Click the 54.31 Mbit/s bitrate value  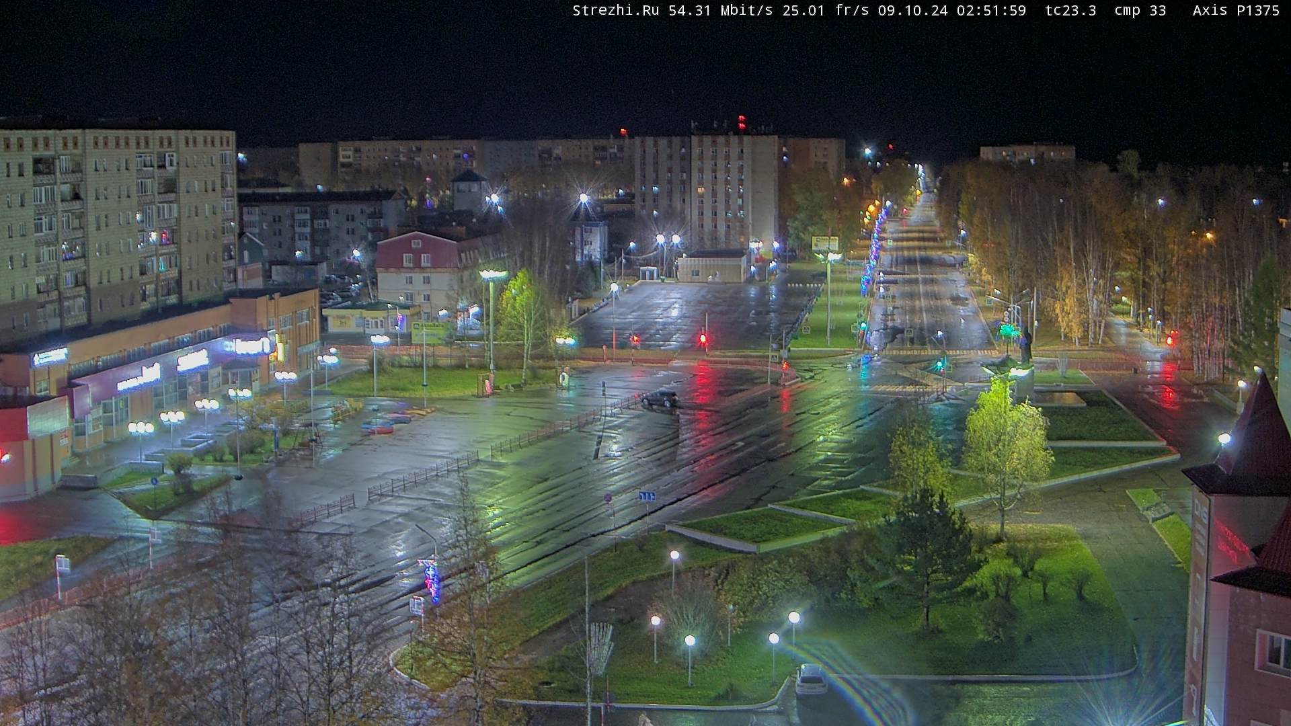click(x=722, y=11)
